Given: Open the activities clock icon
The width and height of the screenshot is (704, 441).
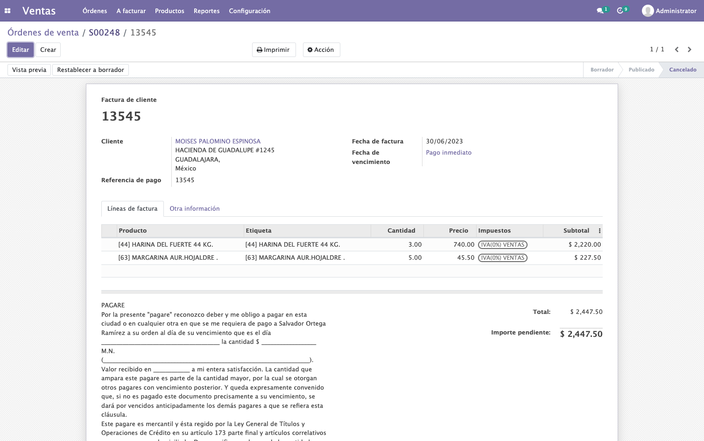Looking at the screenshot, I should point(620,11).
